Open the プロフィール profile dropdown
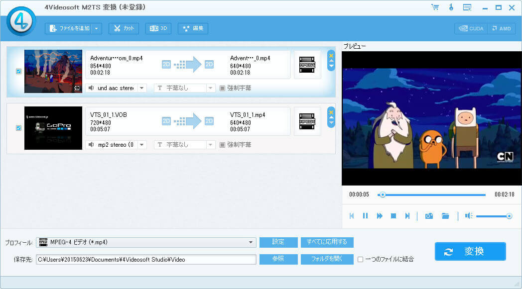Viewport: 522px width, 289px height. point(251,242)
